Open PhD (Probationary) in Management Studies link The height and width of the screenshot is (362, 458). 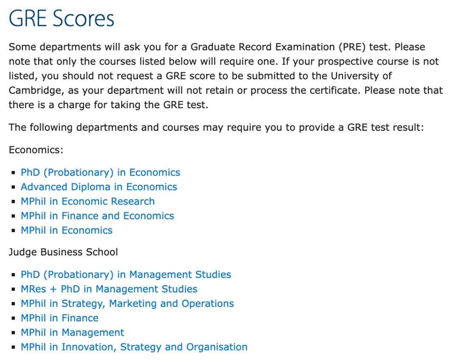(x=126, y=275)
